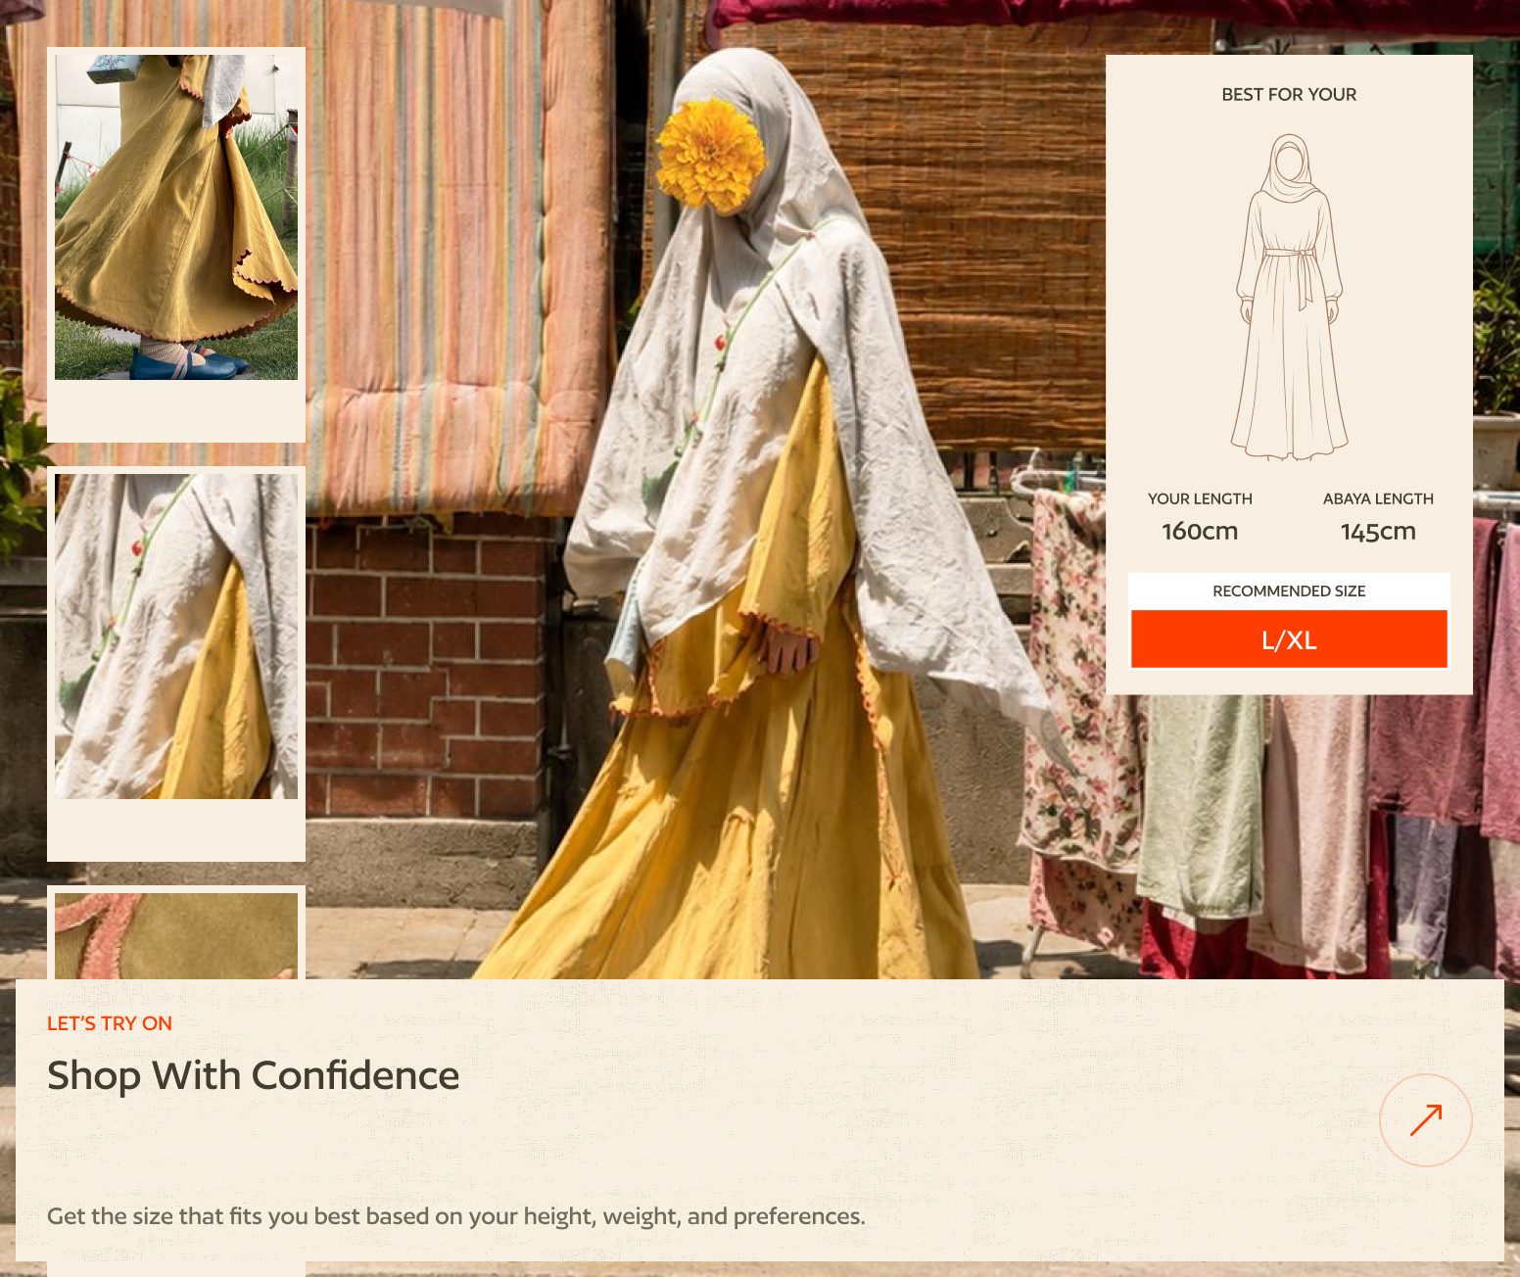Click the Shop With Confidence heading
This screenshot has width=1520, height=1277.
click(253, 1075)
